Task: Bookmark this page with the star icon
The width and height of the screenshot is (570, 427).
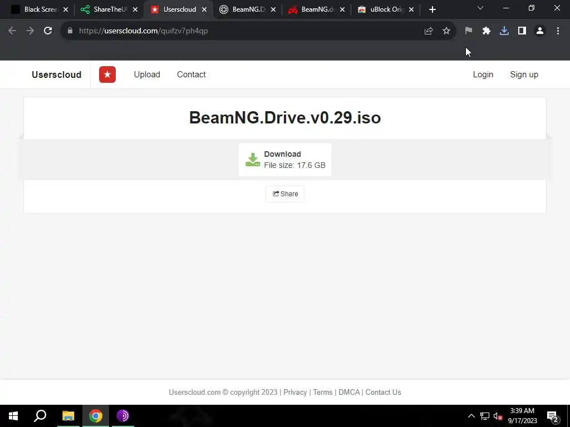Action: [x=446, y=31]
